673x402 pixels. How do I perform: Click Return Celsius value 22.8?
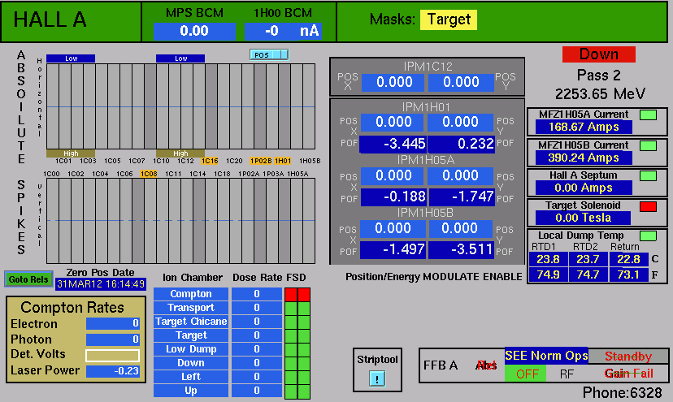629,260
